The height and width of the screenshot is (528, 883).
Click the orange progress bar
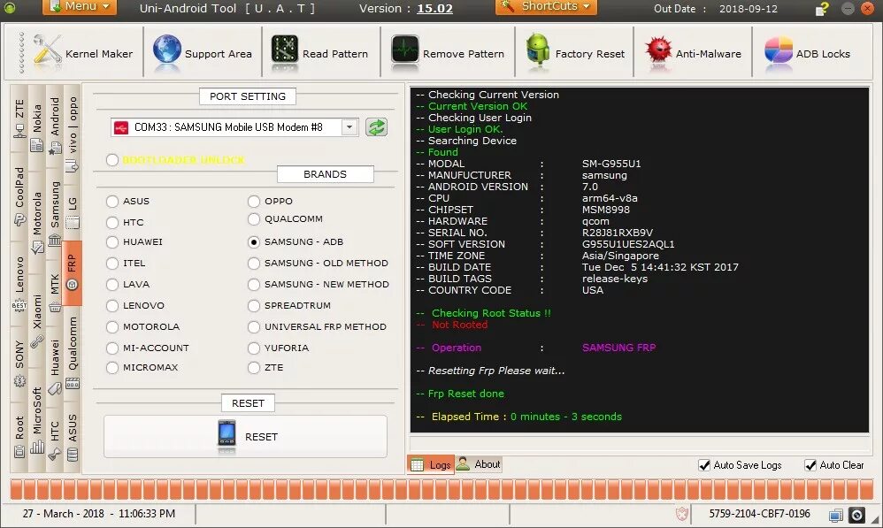(441, 489)
